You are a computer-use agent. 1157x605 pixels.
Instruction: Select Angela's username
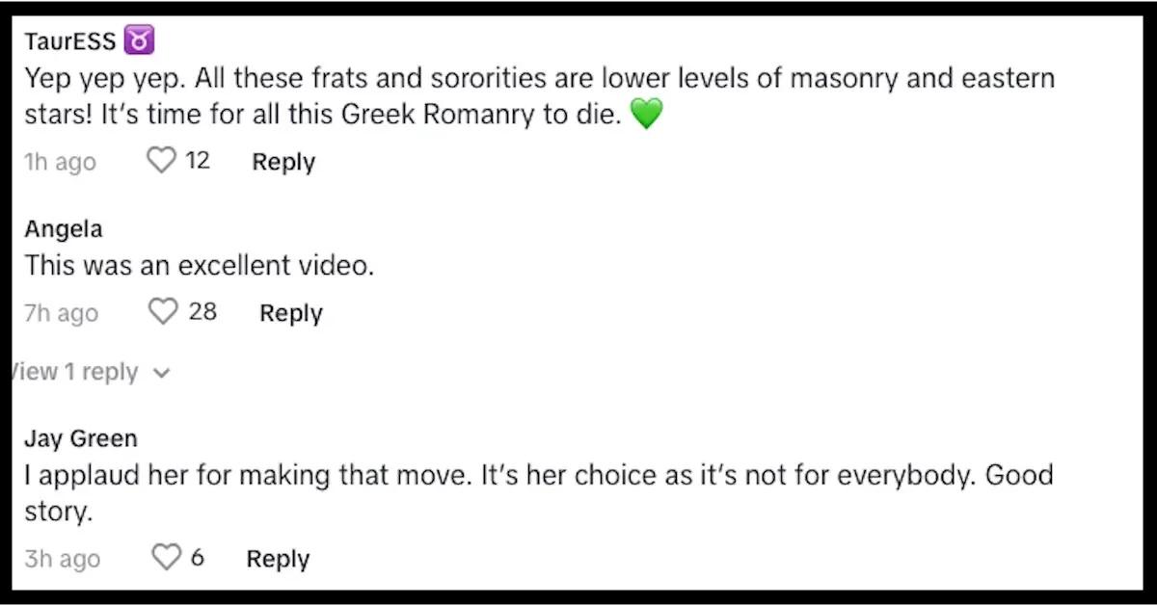click(63, 229)
